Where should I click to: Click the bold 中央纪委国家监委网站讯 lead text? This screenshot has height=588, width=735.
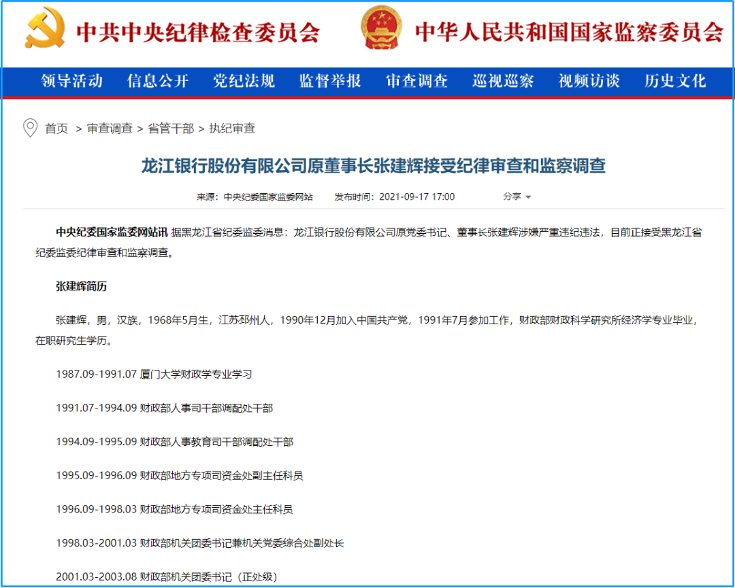112,232
